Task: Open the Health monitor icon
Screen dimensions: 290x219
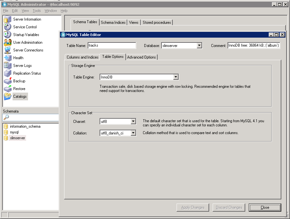Action: (x=8, y=58)
